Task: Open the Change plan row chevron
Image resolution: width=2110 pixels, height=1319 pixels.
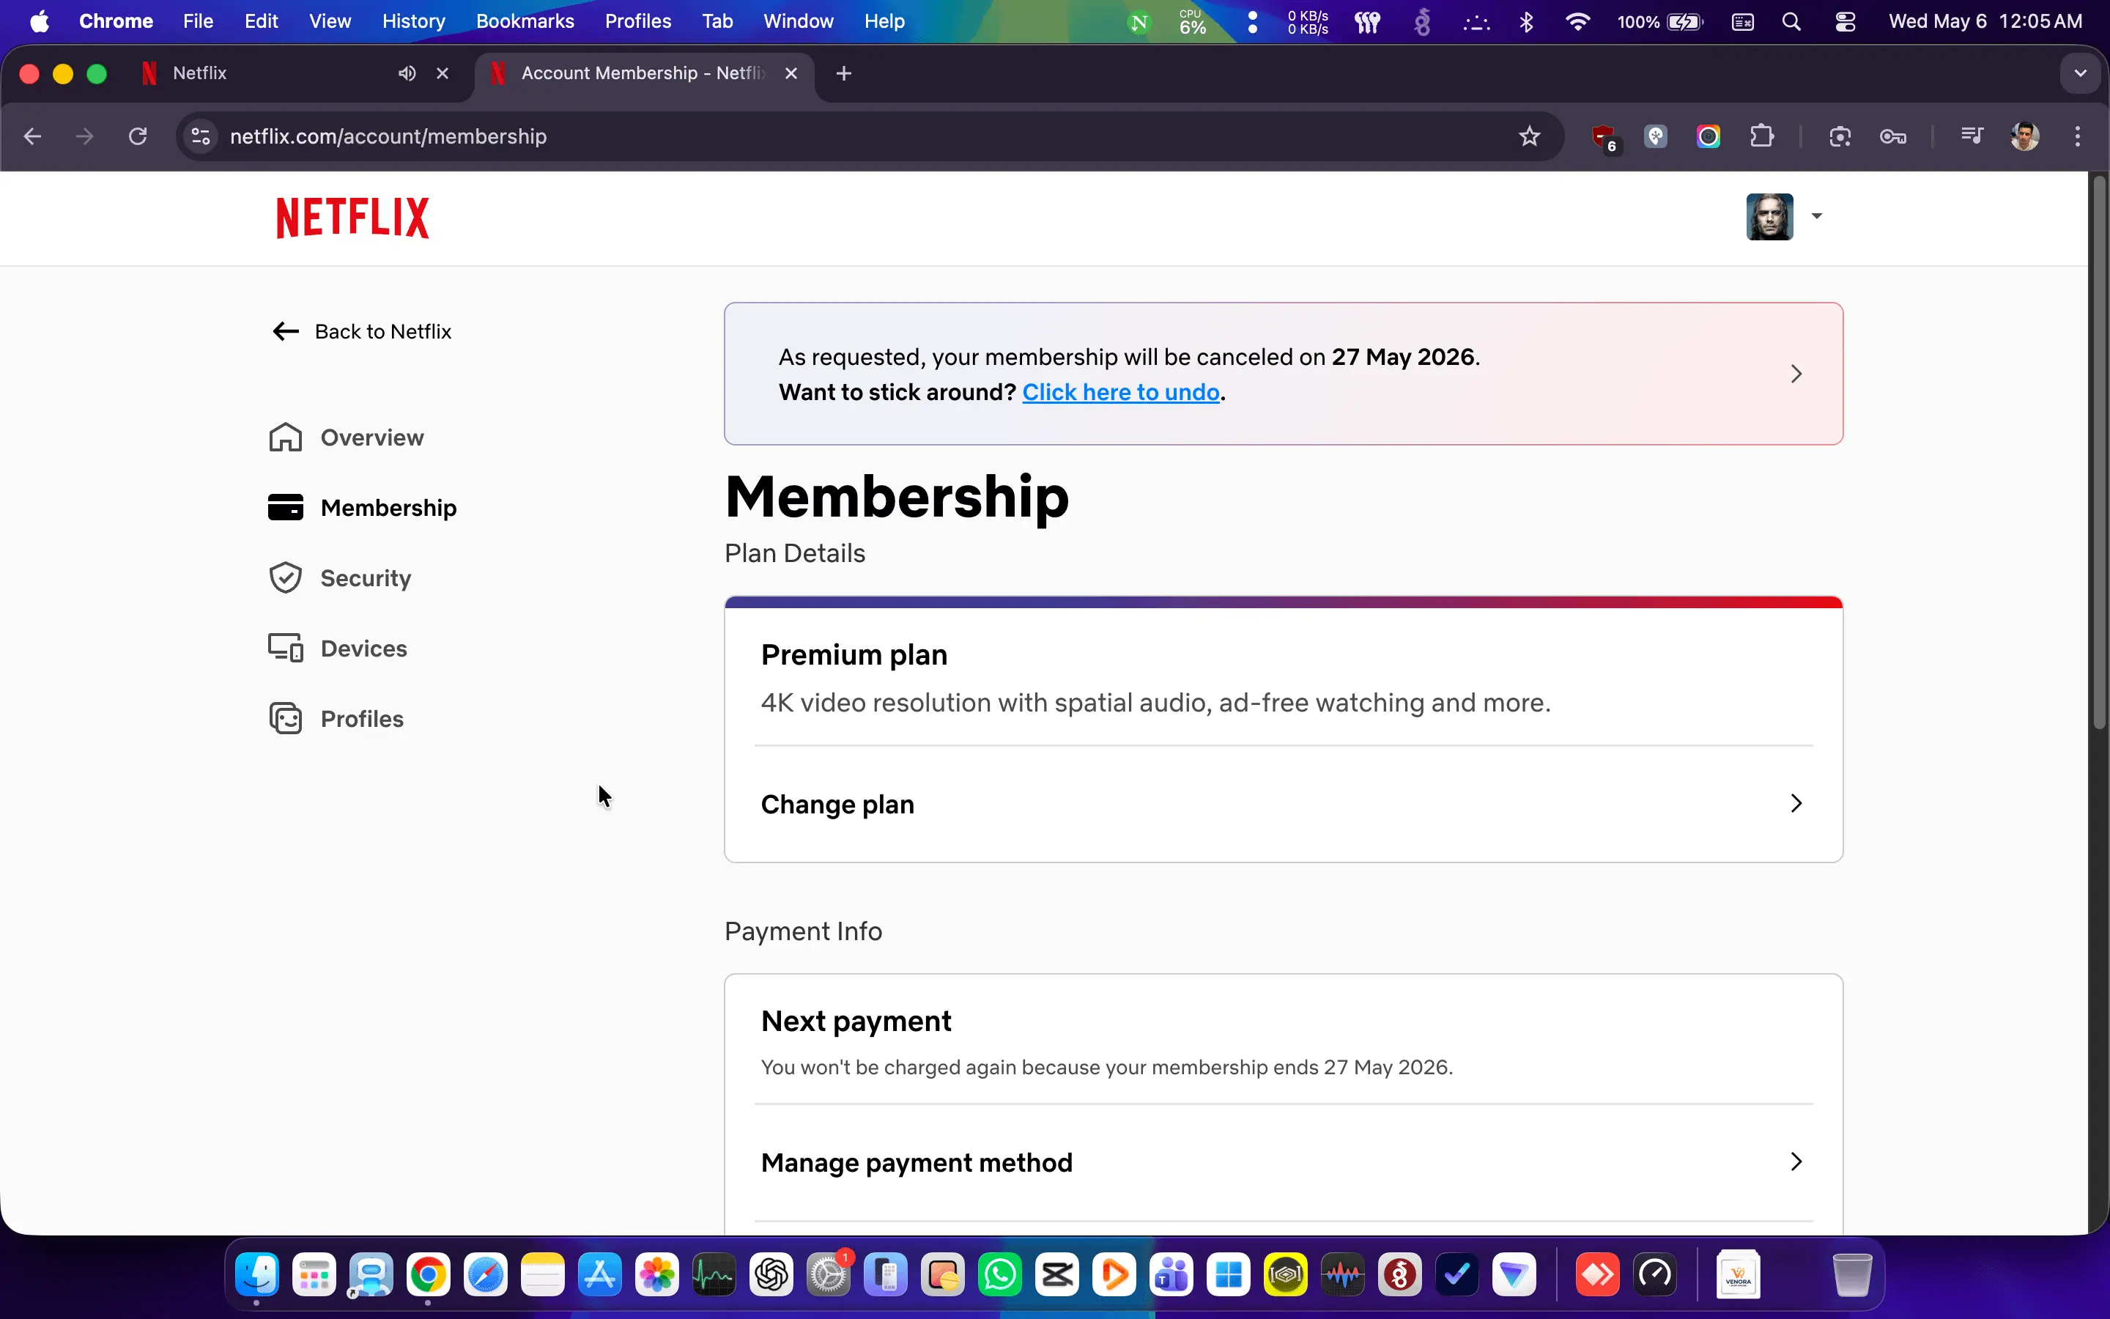Action: 1796,803
